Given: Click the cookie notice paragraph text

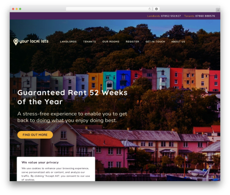Looking at the screenshot, I should click(x=56, y=174).
